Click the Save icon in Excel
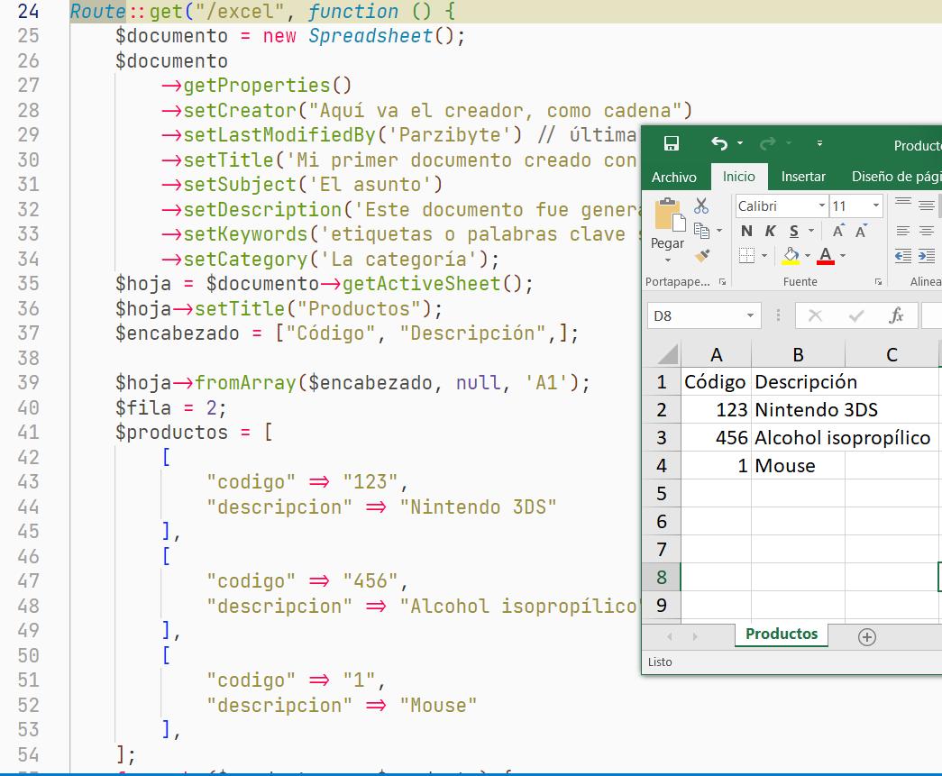The image size is (942, 776). 671,143
